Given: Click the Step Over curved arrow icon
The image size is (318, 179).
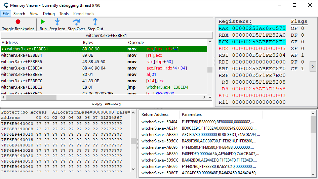Looking at the screenshot, I should point(76,22).
